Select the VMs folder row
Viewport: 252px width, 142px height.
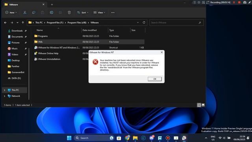[x=89, y=42]
